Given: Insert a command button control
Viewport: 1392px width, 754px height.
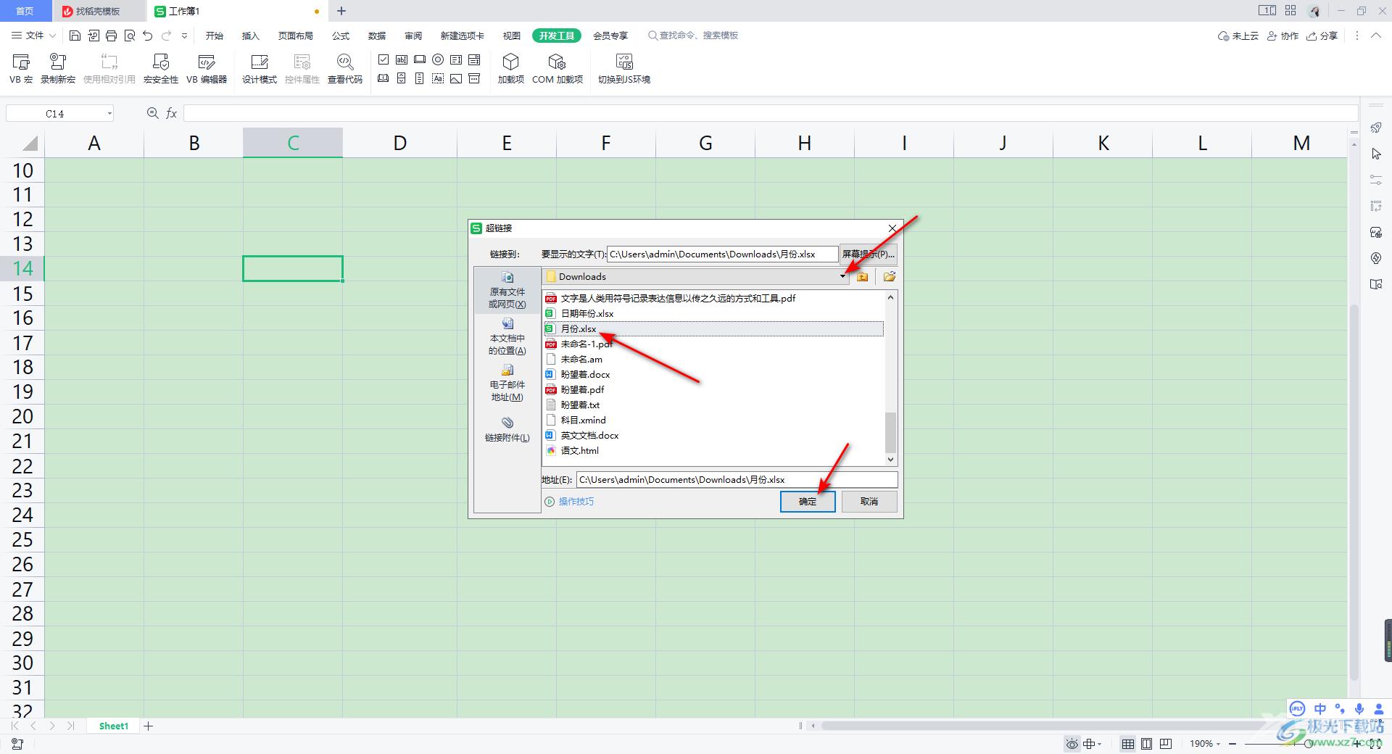Looking at the screenshot, I should coord(420,59).
